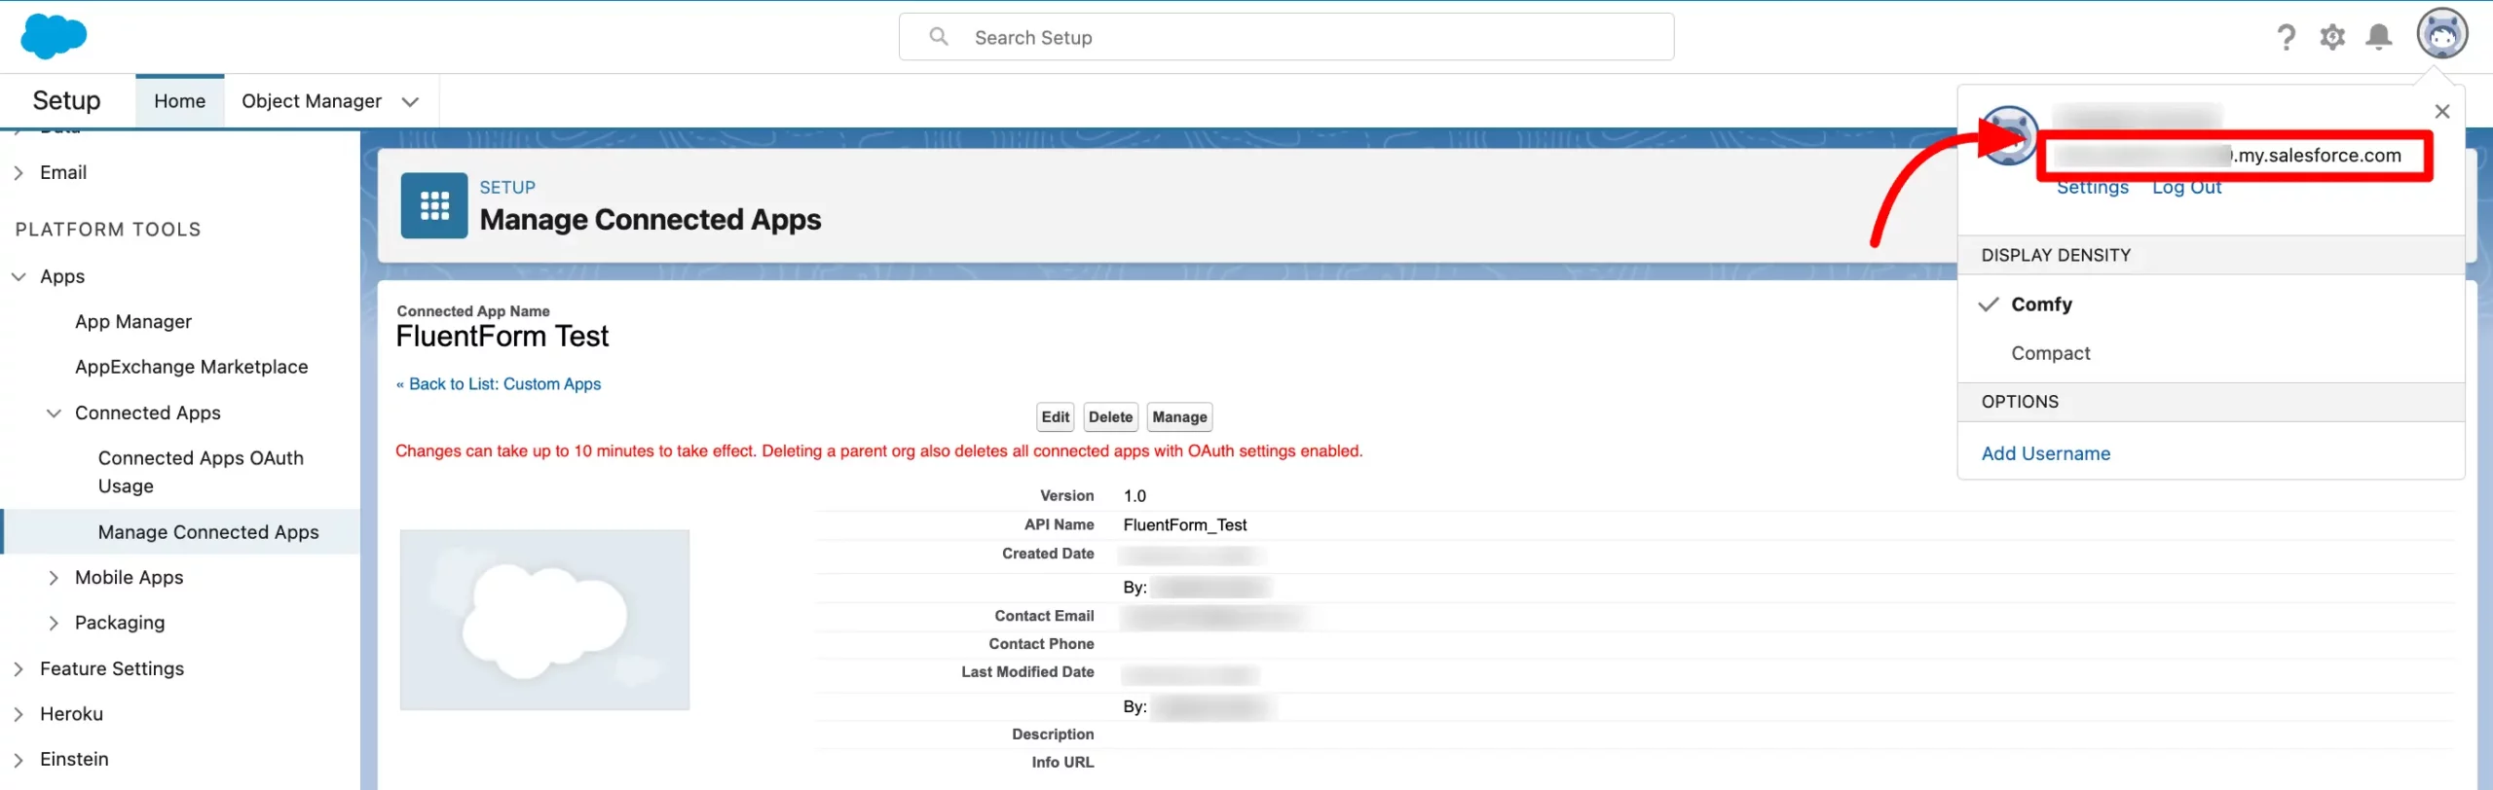Open App Manager in the sidebar
This screenshot has height=790, width=2493.
click(x=133, y=322)
